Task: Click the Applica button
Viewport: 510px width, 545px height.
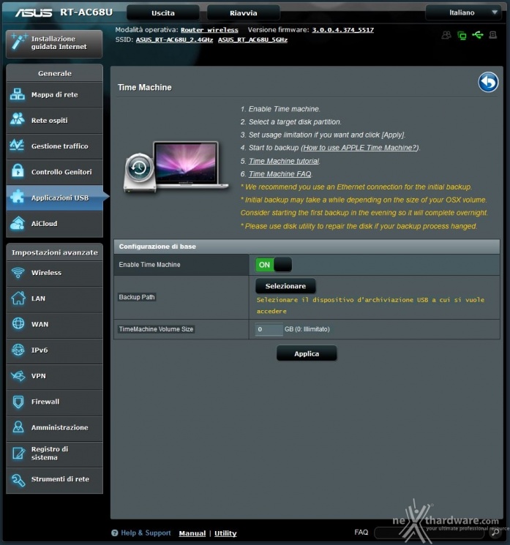Action: click(307, 353)
